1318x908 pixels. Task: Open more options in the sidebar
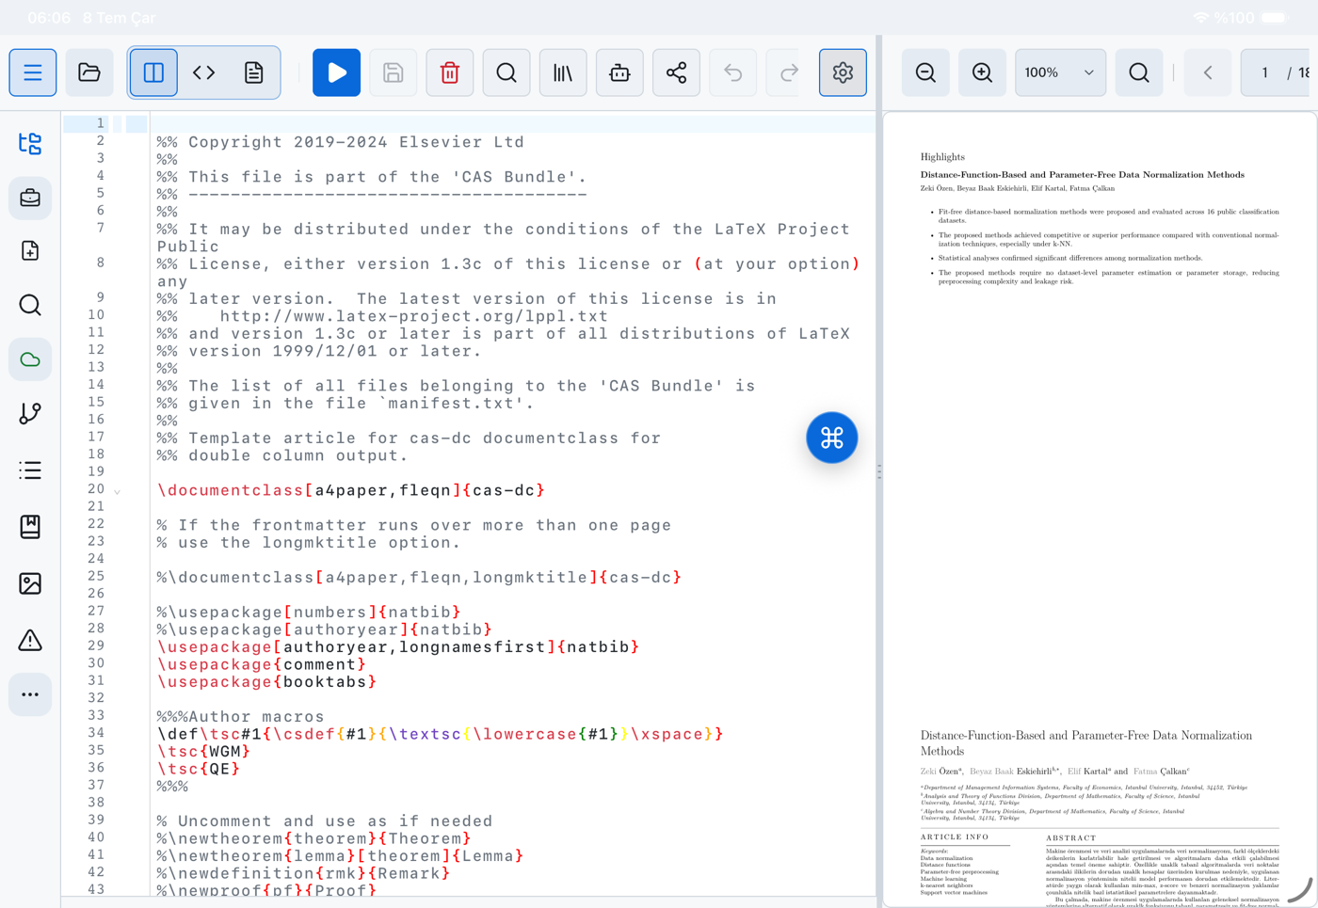pos(30,694)
